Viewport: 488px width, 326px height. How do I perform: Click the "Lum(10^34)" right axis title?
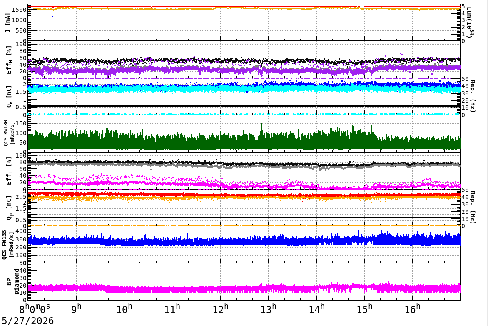(x=470, y=23)
